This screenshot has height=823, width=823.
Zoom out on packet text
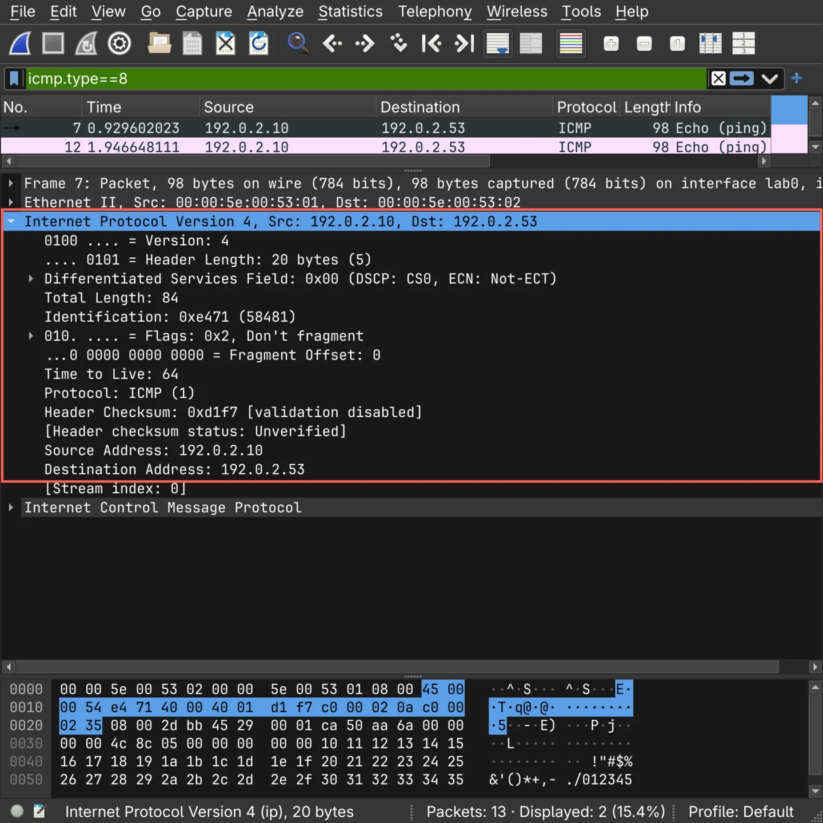[x=644, y=43]
